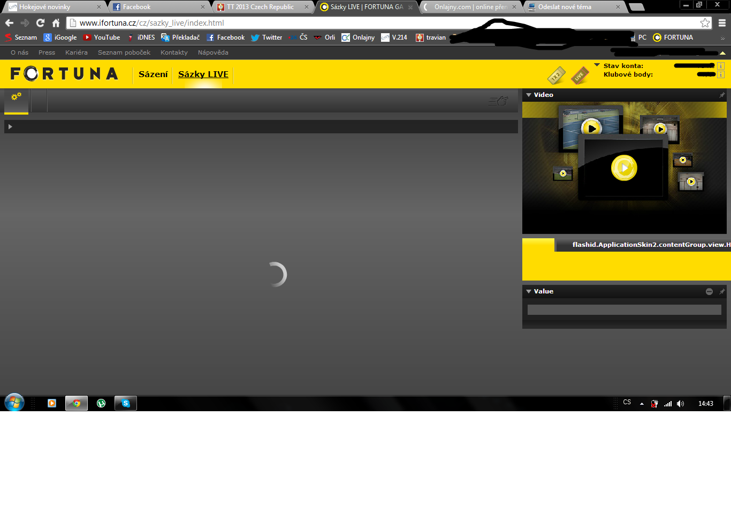
Task: Open Skype from the taskbar
Action: click(126, 403)
